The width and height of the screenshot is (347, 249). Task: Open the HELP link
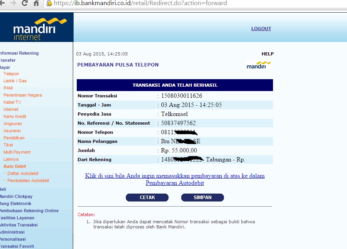tap(267, 54)
